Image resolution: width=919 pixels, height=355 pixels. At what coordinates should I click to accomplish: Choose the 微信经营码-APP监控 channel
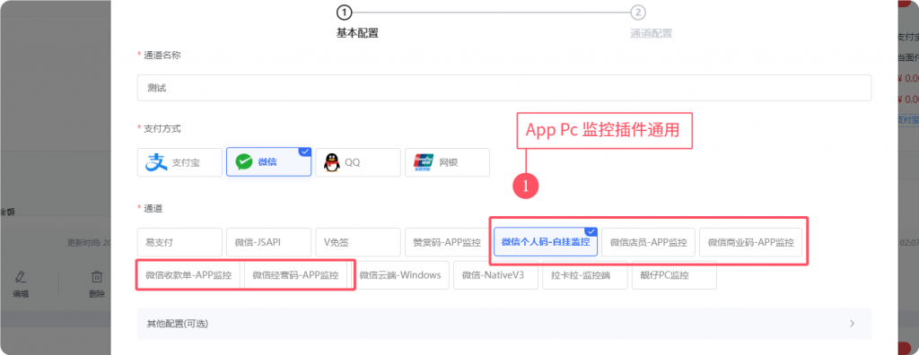(295, 274)
